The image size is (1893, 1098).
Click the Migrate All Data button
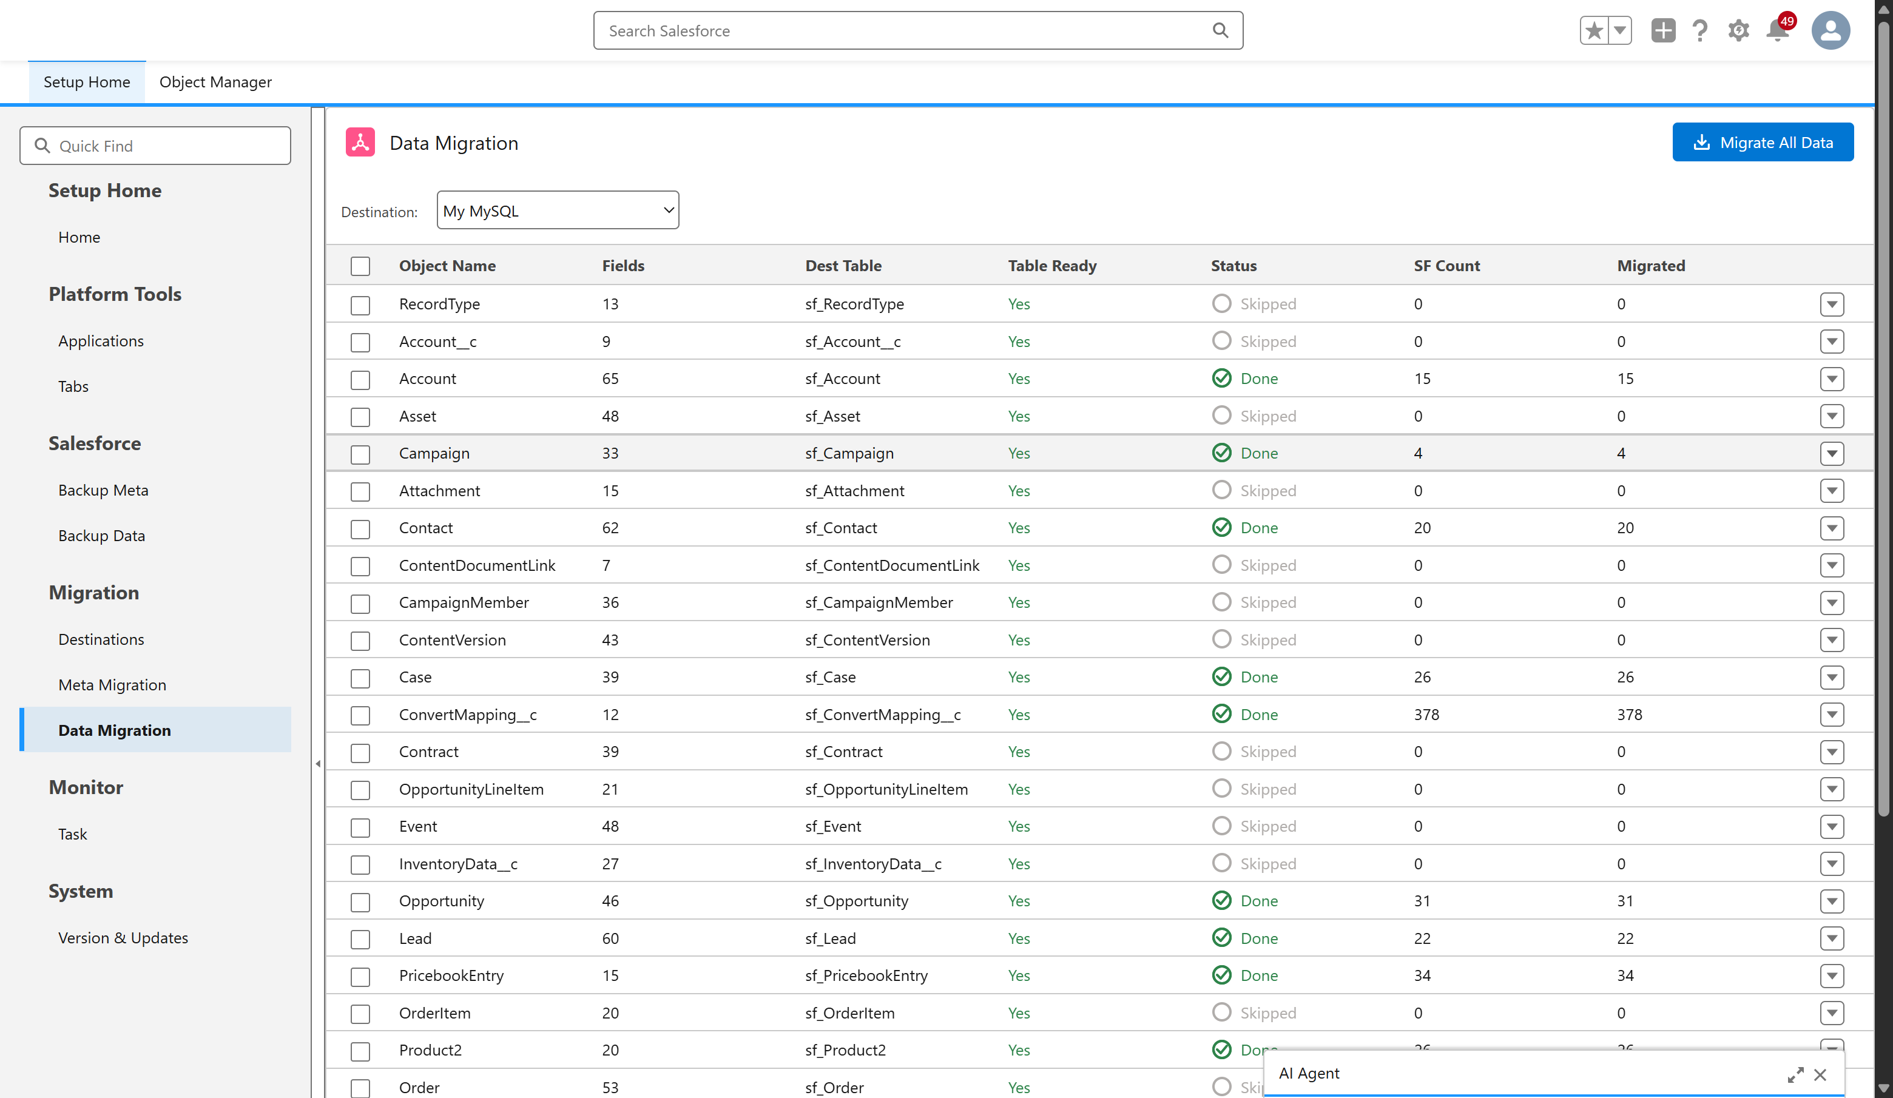[x=1763, y=142]
